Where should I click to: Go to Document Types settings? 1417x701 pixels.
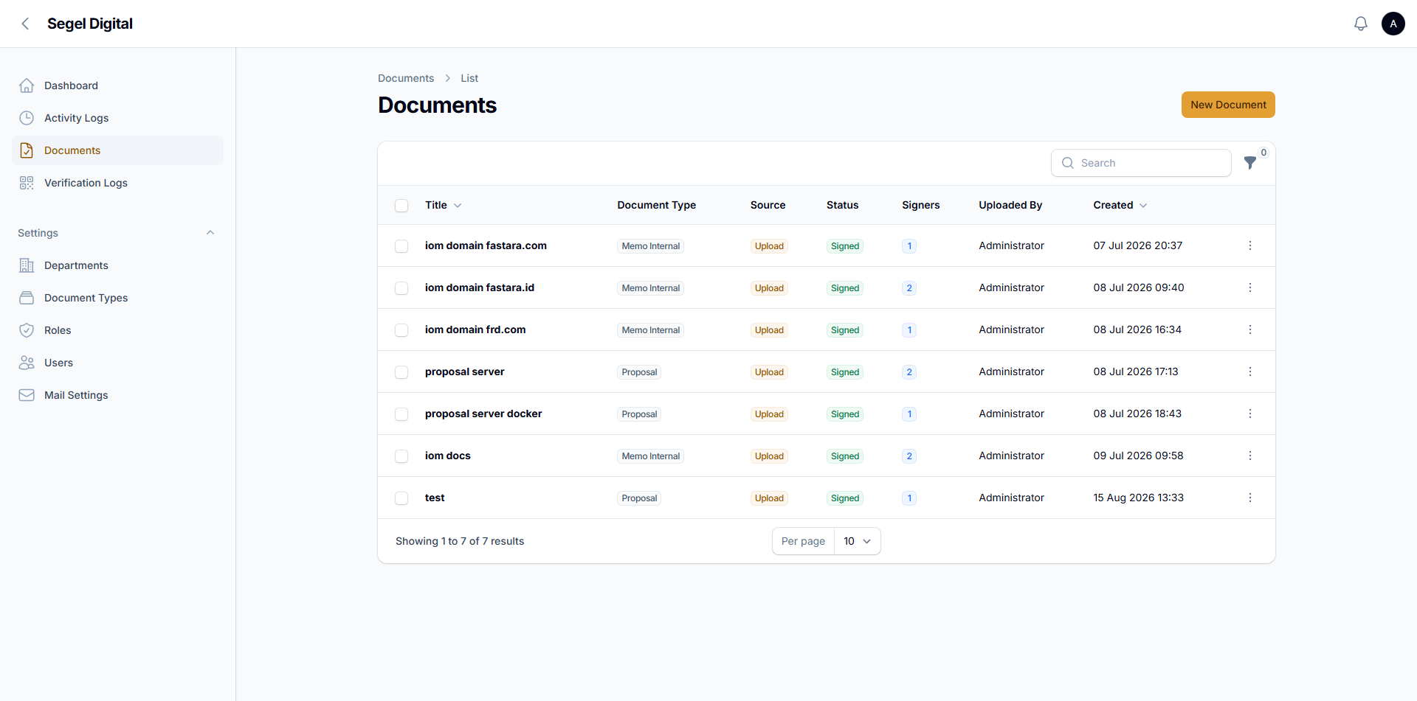118,298
